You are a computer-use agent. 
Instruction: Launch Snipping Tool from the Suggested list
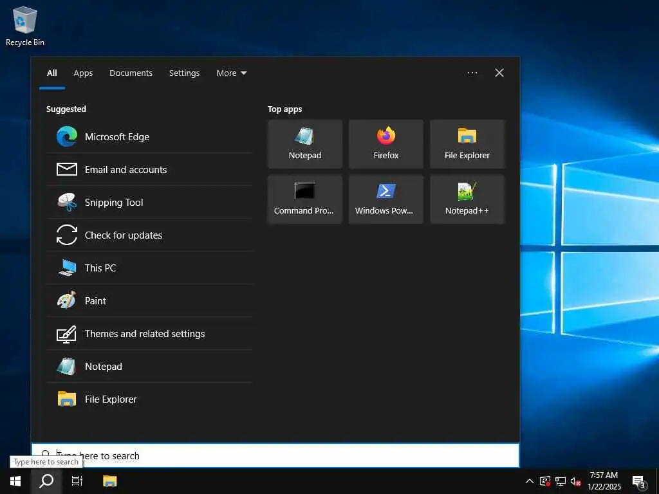tap(149, 202)
